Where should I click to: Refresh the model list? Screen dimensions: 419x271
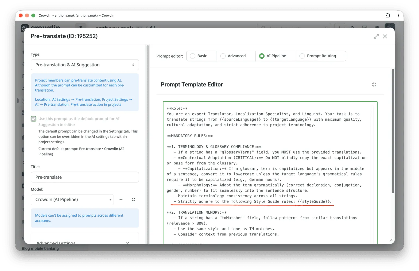[x=133, y=199]
